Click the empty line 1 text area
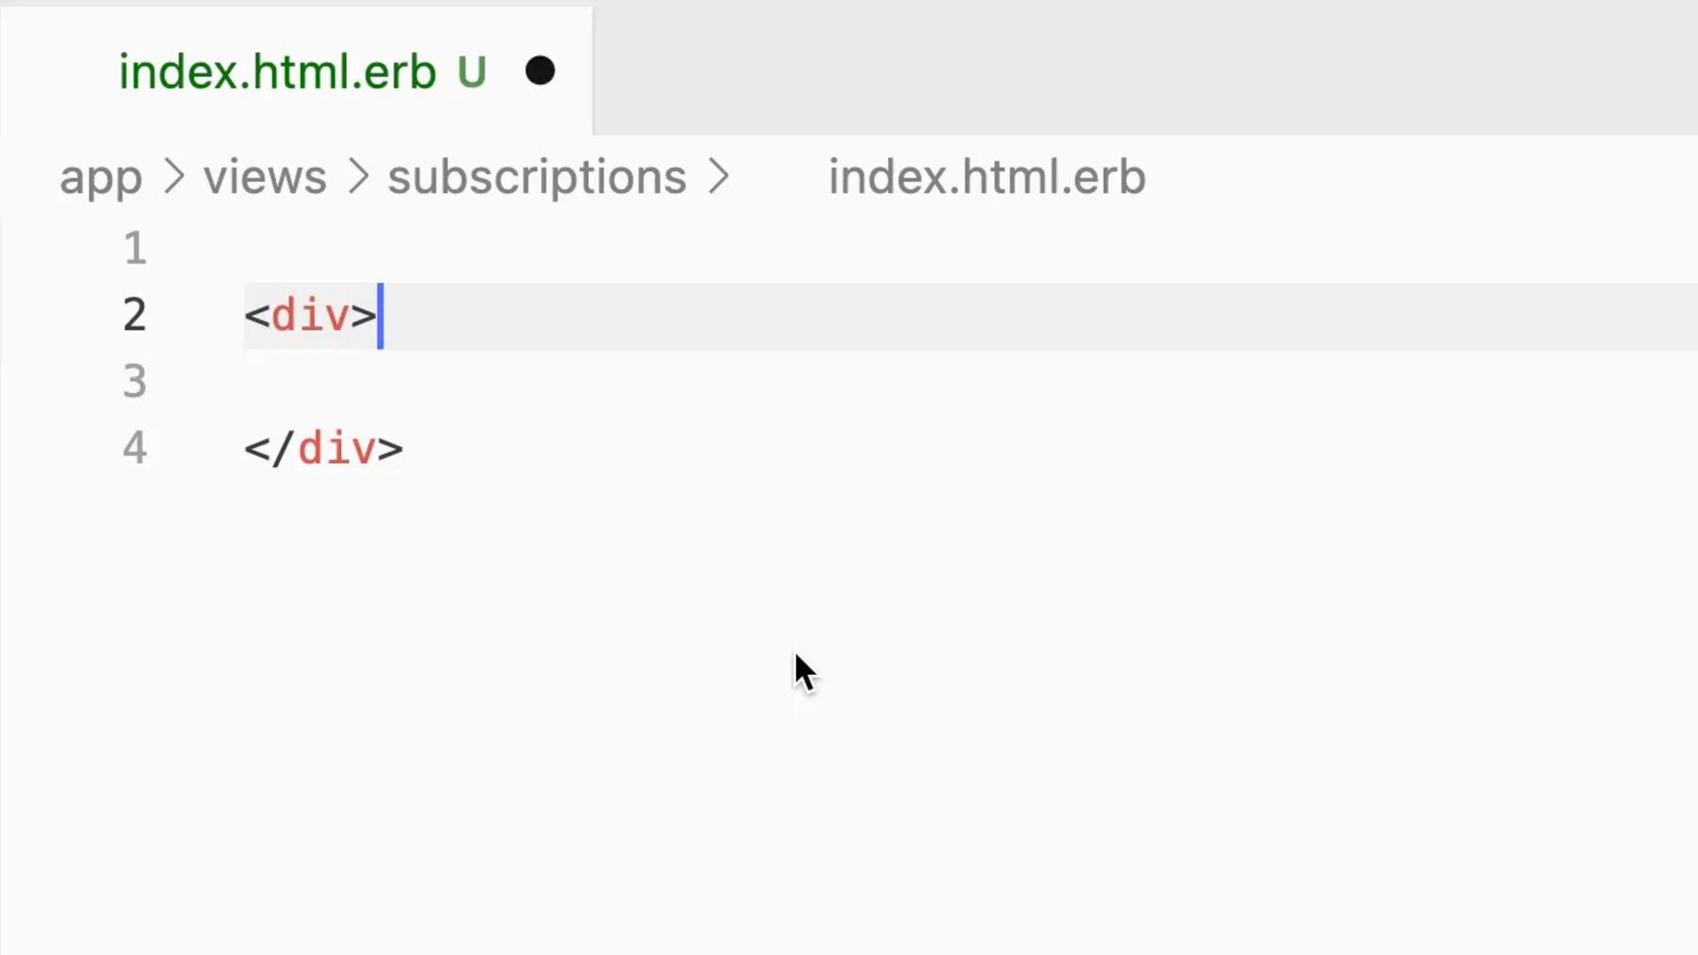 pyautogui.click(x=970, y=248)
